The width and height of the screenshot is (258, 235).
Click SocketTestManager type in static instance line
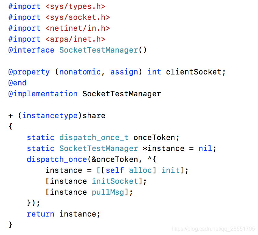click(x=99, y=148)
